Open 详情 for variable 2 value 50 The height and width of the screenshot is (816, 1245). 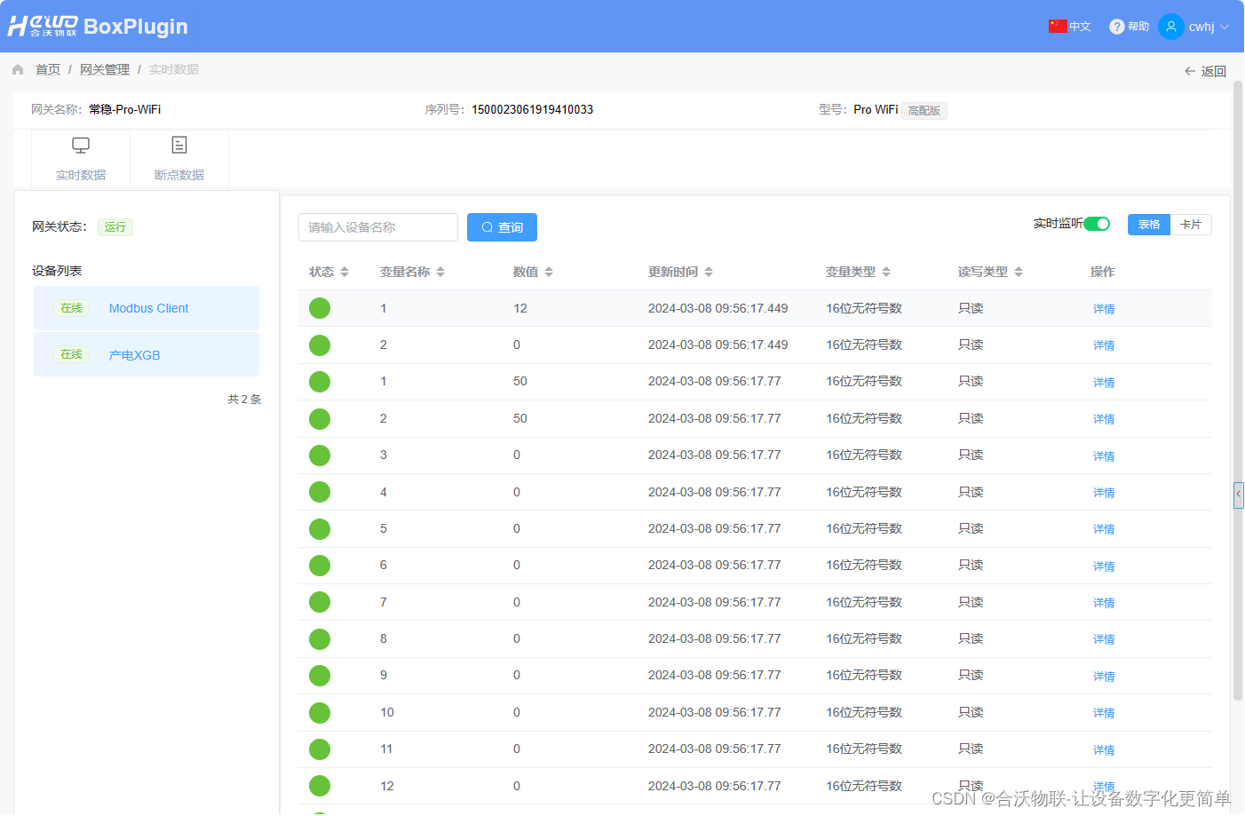pyautogui.click(x=1104, y=419)
